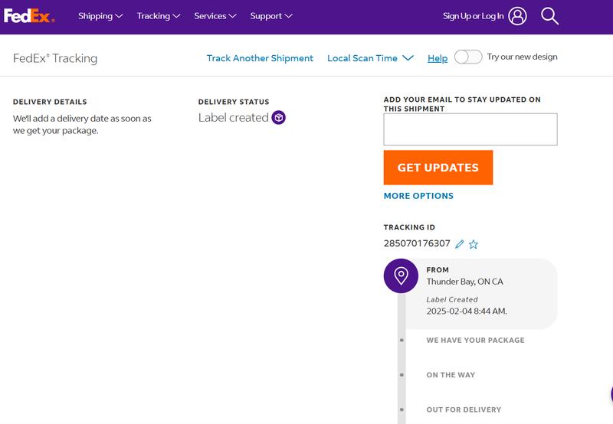Click the purple package icon beside Label created

[x=279, y=118]
